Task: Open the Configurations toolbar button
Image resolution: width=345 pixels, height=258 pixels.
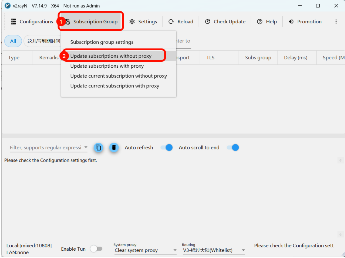Action: [x=32, y=22]
